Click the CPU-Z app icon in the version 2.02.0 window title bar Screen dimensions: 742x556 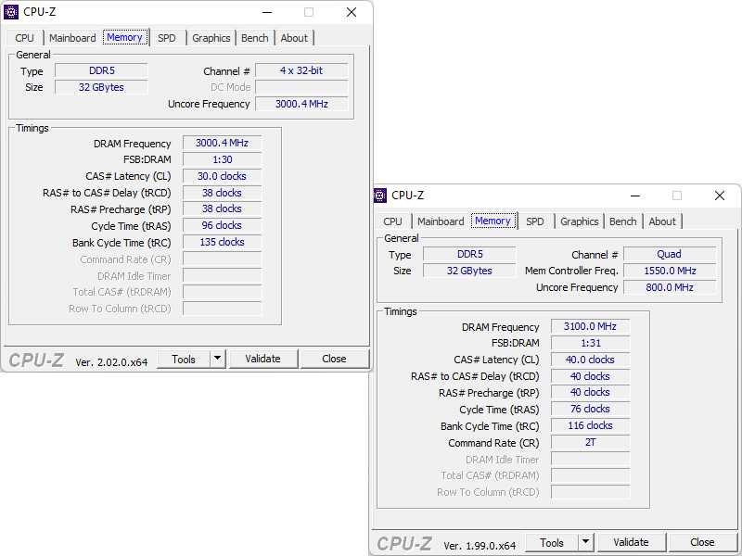[11, 12]
